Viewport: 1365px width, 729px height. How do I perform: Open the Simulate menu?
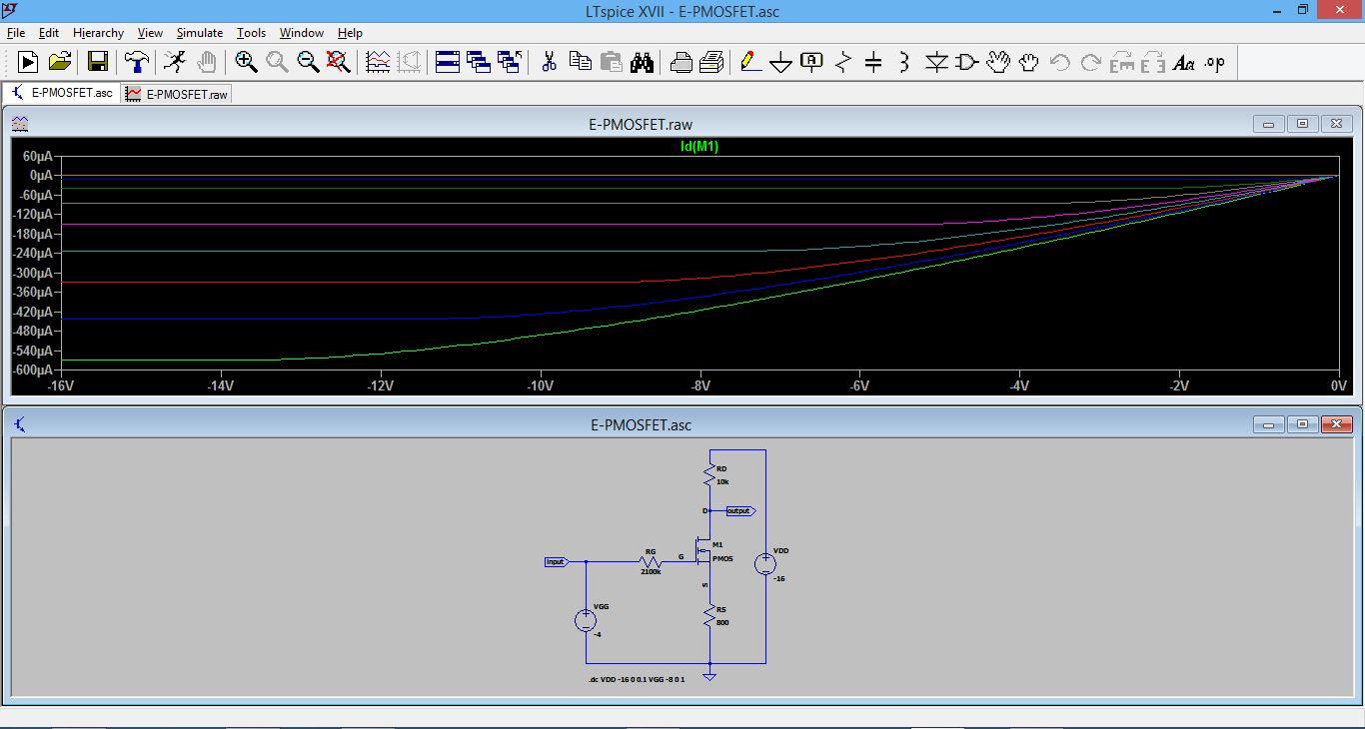tap(199, 33)
